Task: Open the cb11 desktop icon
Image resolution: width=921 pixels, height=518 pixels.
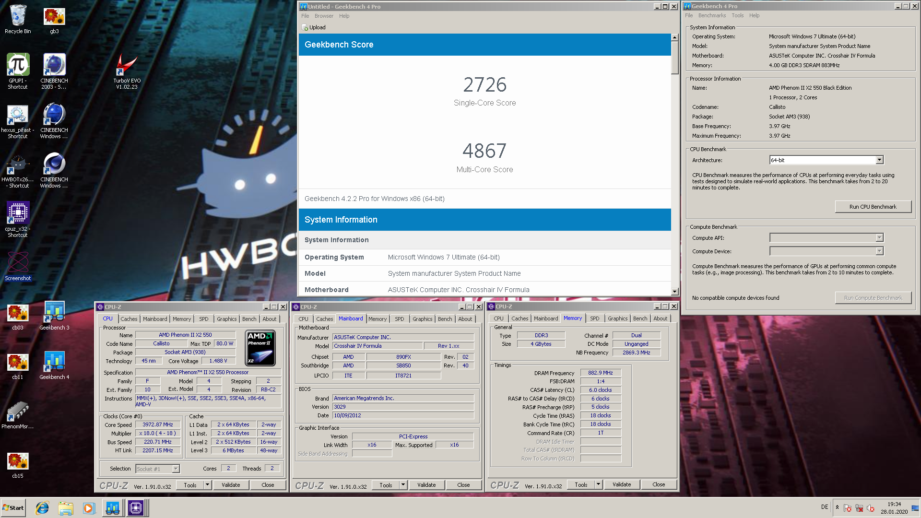Action: pyautogui.click(x=18, y=366)
